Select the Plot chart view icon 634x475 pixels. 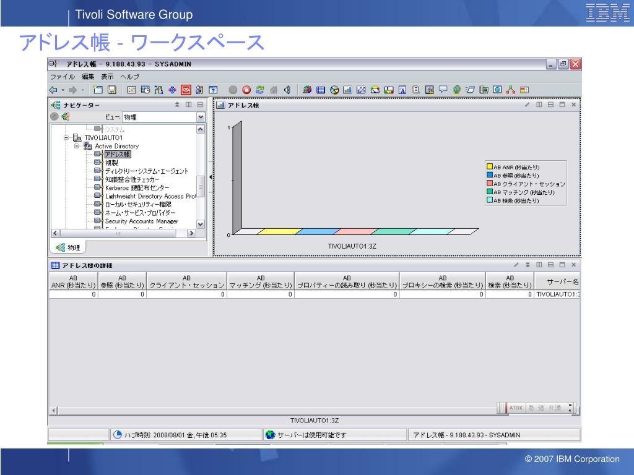[361, 90]
